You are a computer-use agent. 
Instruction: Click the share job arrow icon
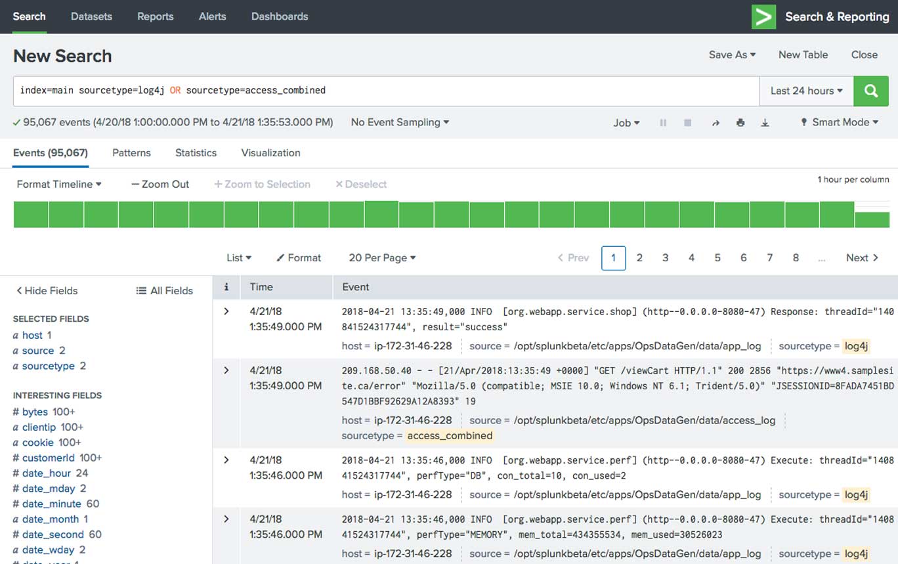pos(716,123)
